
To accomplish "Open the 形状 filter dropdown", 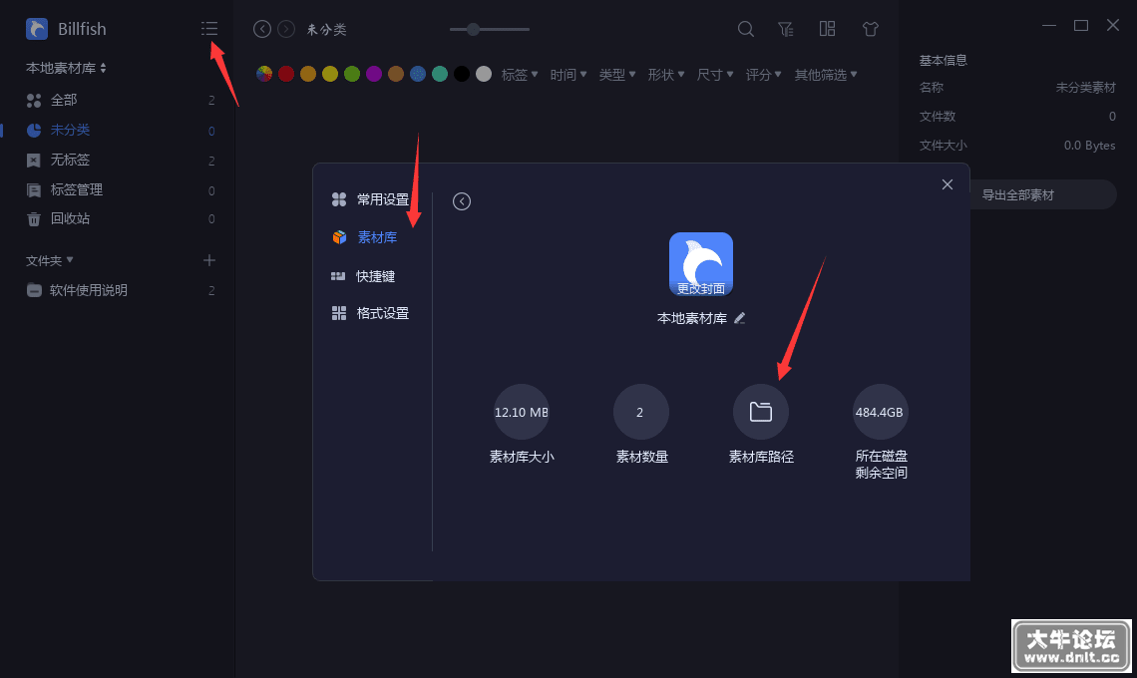I will pos(666,75).
